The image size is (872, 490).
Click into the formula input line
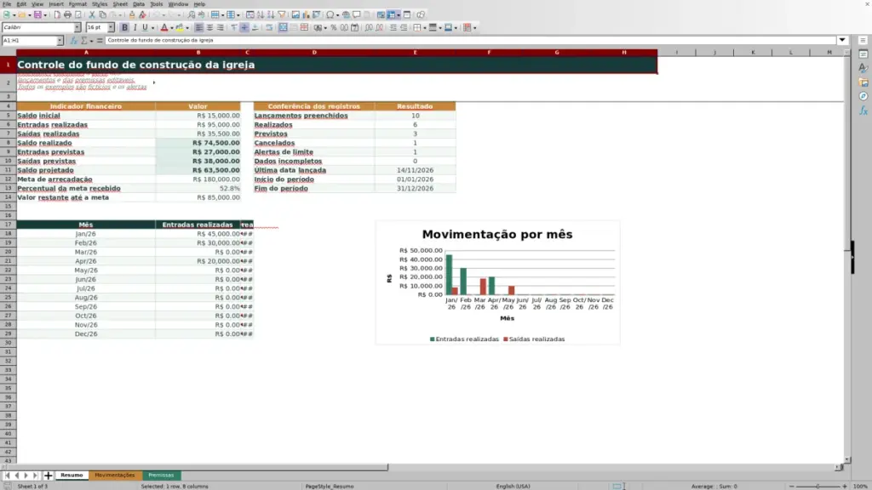click(x=470, y=41)
